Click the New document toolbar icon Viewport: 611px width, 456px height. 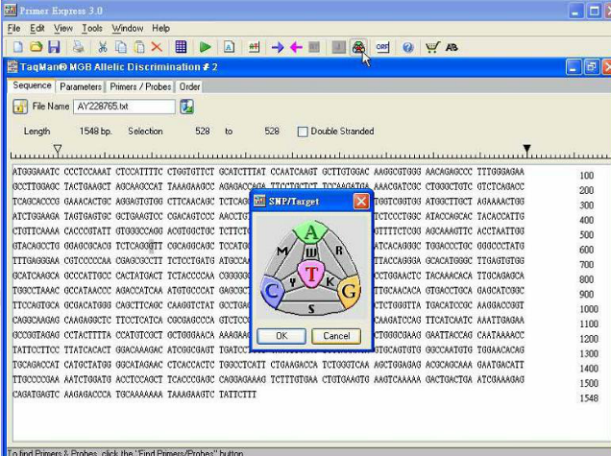tap(15, 47)
